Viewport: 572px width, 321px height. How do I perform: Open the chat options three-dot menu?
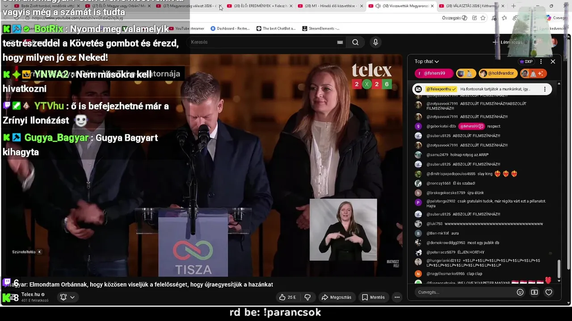pyautogui.click(x=541, y=62)
